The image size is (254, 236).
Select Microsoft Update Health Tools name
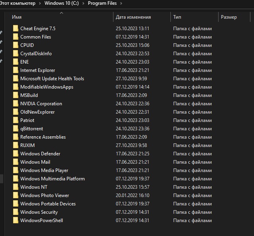(52, 79)
